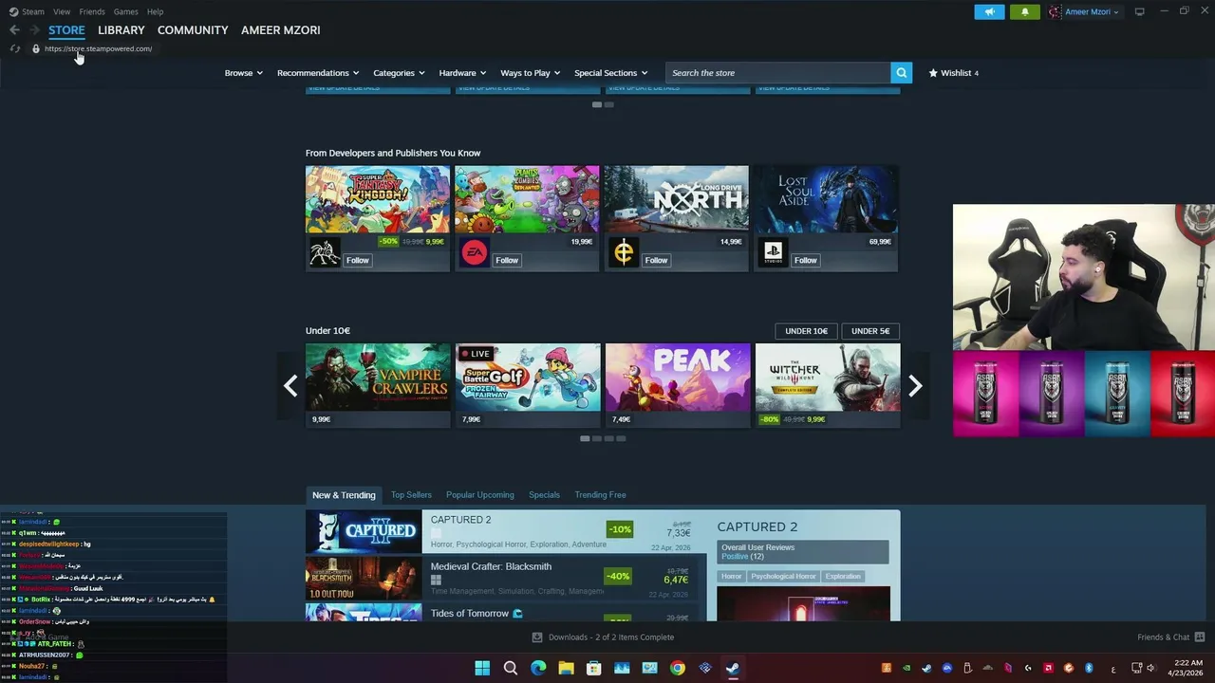Open the notifications bell button
Viewport: 1215px width, 683px height.
pyautogui.click(x=1025, y=12)
